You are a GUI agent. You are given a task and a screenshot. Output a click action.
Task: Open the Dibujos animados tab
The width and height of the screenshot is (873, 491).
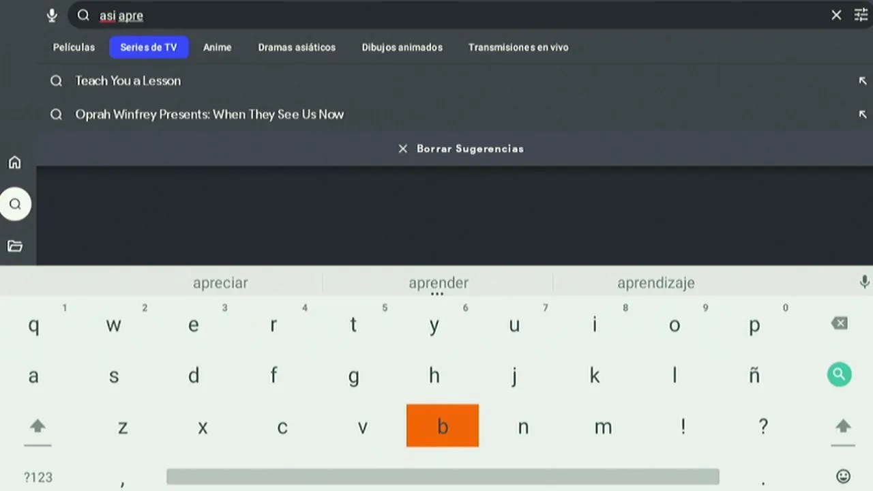(402, 47)
